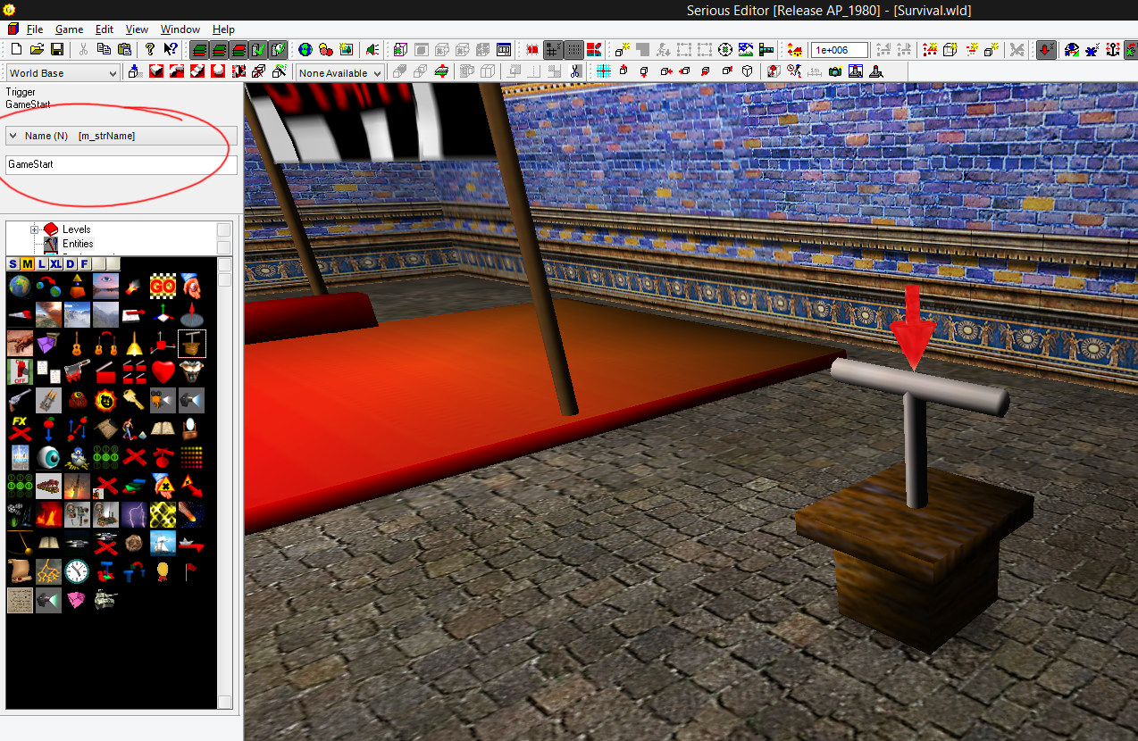Screen dimensions: 1138x741
Task: Select the single acoustic guitar entity
Action: [77, 344]
